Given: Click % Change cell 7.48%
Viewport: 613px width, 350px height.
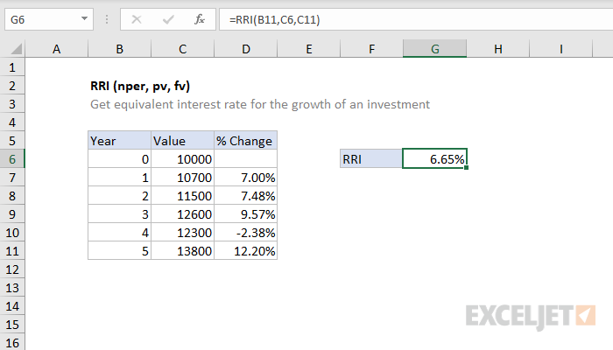Looking at the screenshot, I should 245,196.
